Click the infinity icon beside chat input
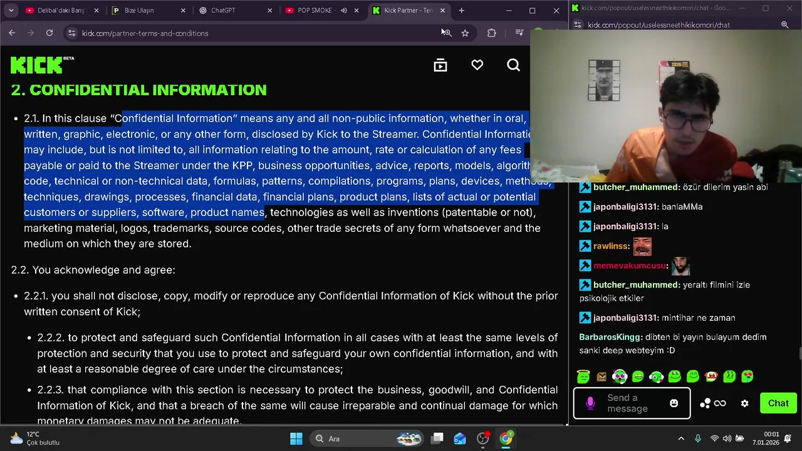 720,403
